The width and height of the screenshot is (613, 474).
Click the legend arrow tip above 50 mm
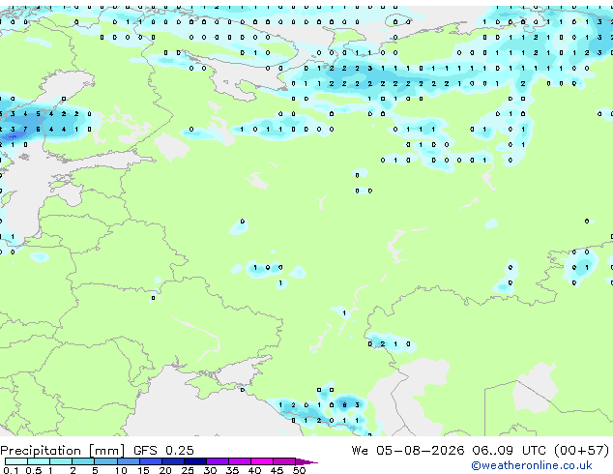(306, 461)
